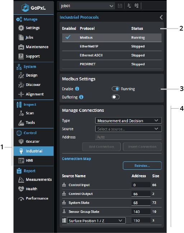Screen dimensions: 184x233
Task: Click the Discover magnifier icon
Action: (21, 85)
